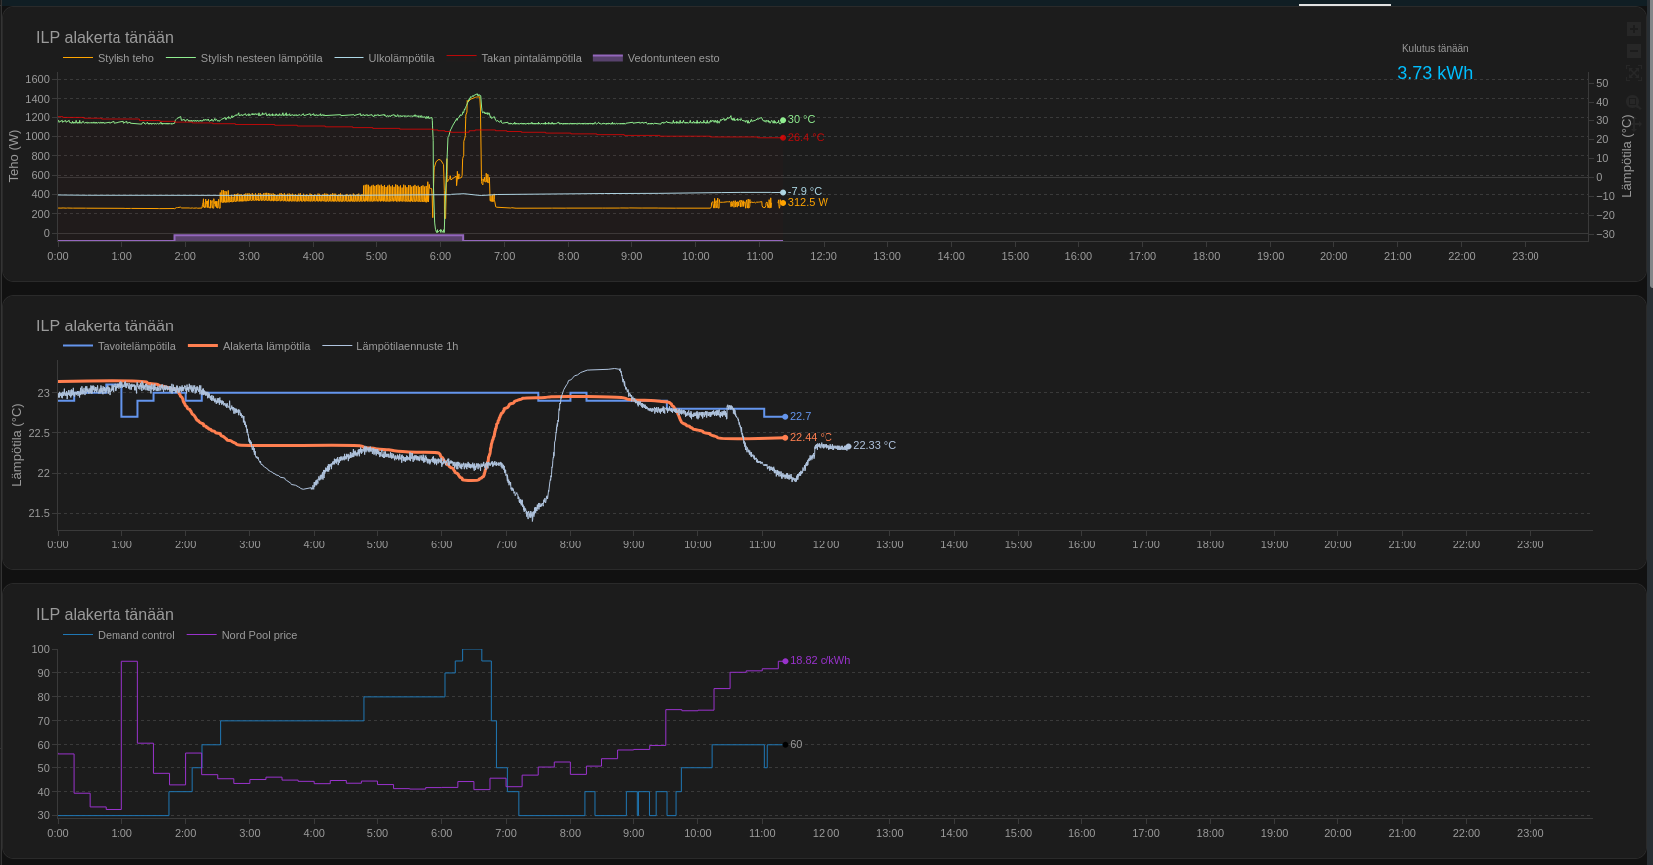Click the 22.33 °C forecast end point
The width and height of the screenshot is (1653, 865).
click(848, 447)
